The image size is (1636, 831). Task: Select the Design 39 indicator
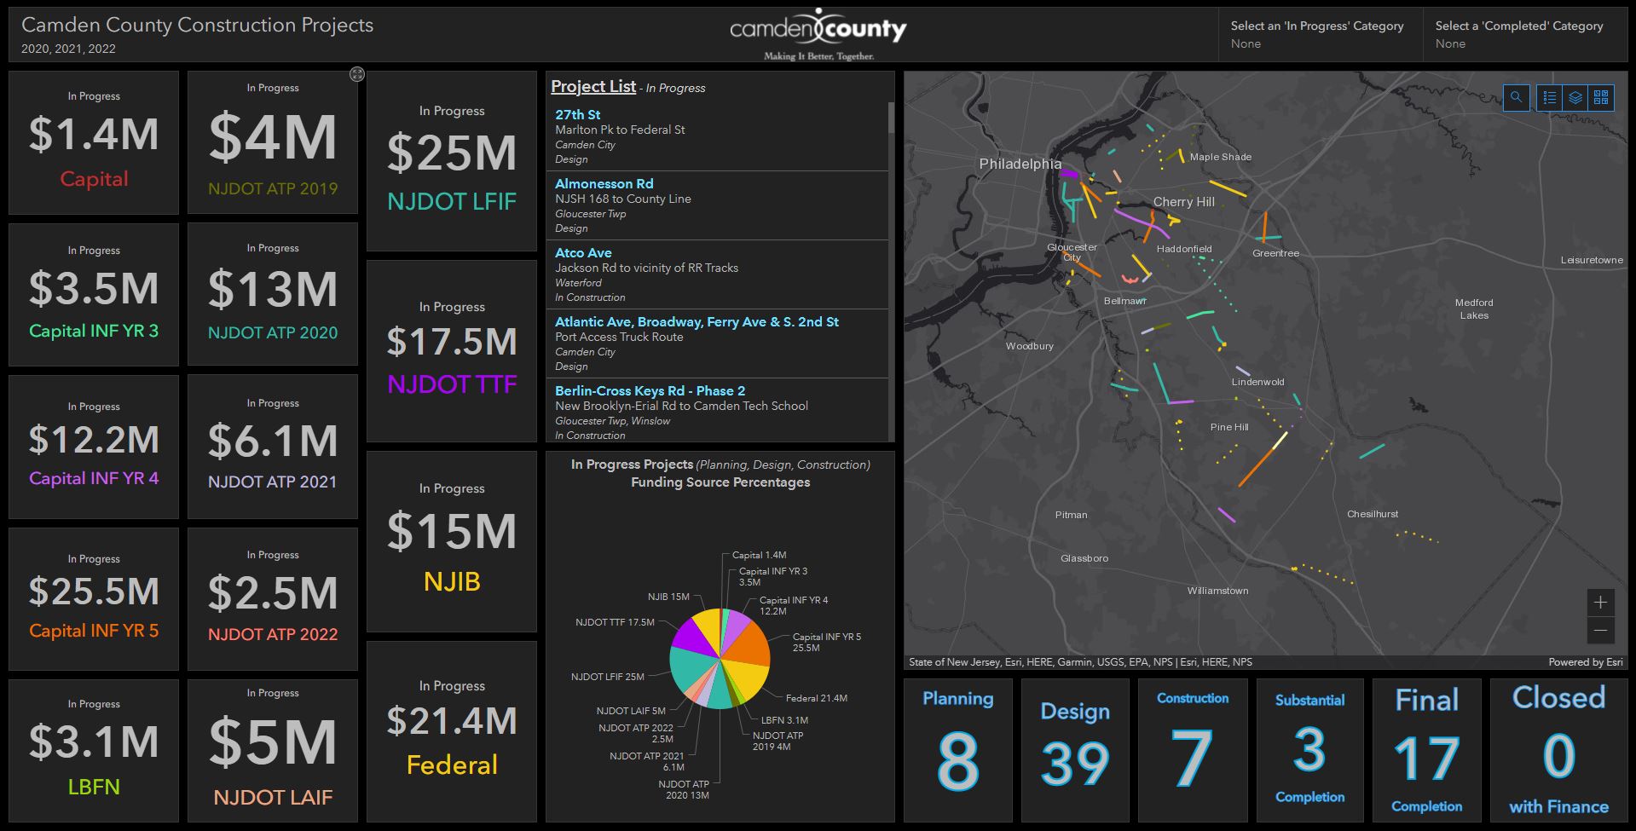coord(1075,750)
